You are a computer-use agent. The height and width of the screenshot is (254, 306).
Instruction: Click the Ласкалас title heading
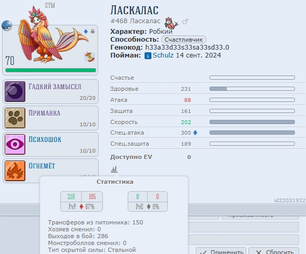(x=135, y=10)
